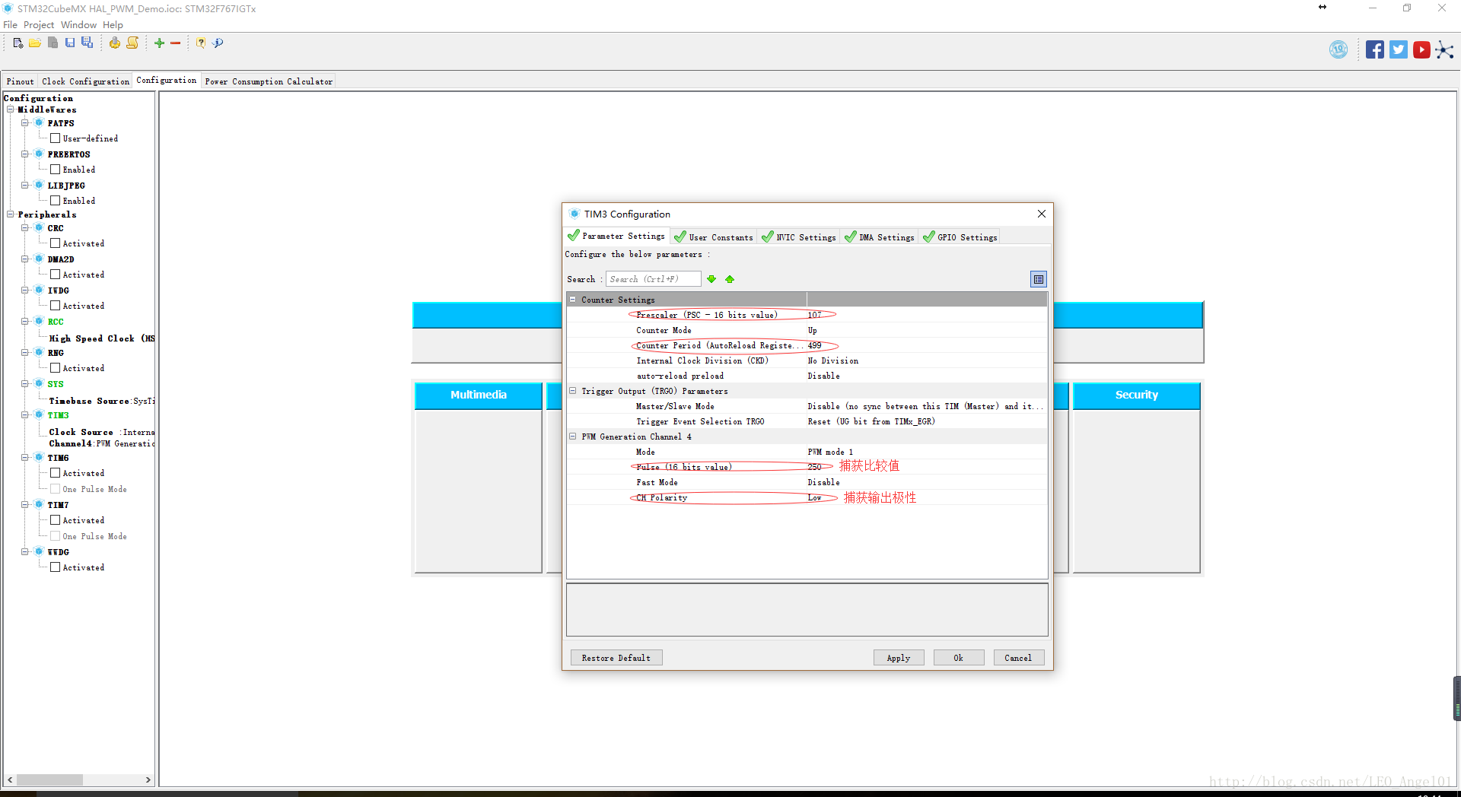
Task: Click the Generate Report scroll icon
Action: coord(132,43)
